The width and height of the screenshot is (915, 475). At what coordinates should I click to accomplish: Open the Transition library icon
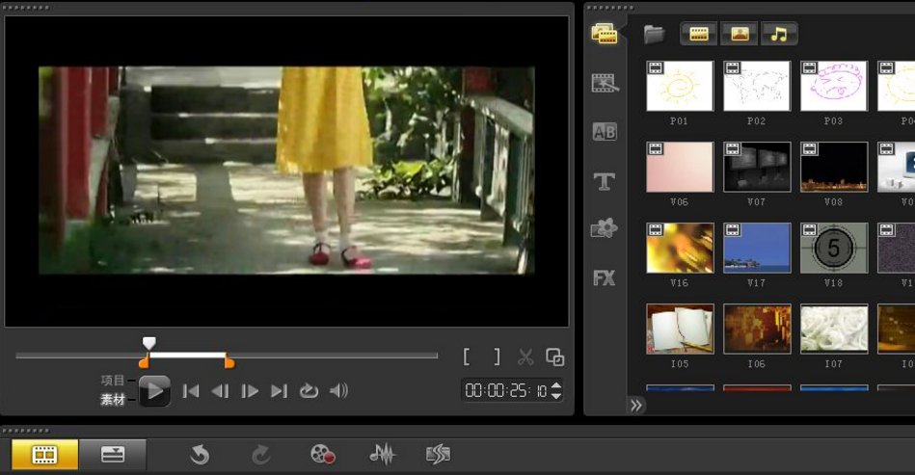(x=605, y=84)
